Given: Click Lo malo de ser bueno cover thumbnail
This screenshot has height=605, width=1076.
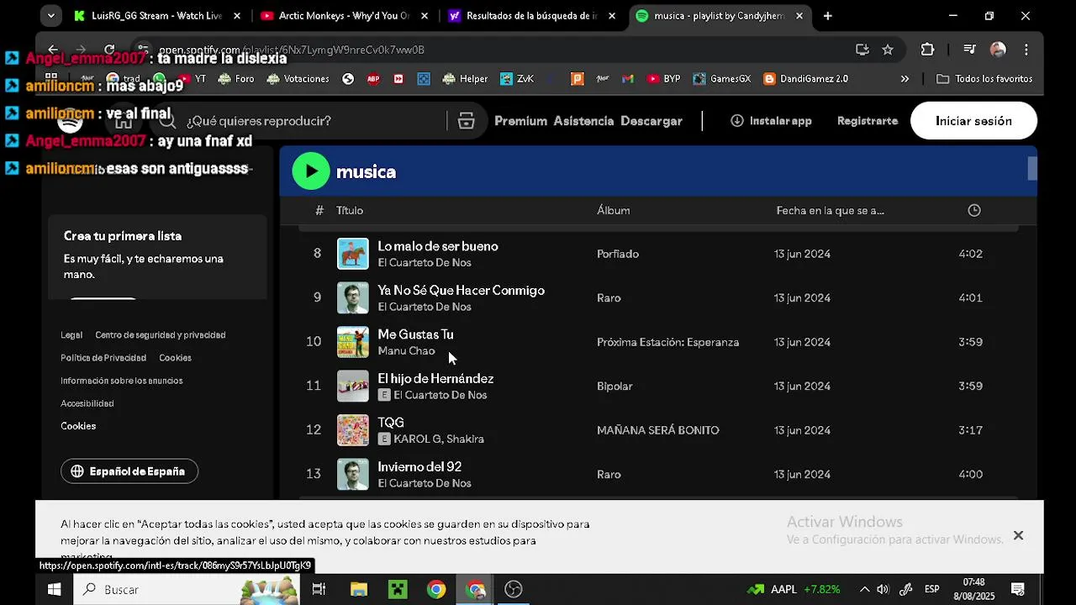Looking at the screenshot, I should tap(353, 254).
